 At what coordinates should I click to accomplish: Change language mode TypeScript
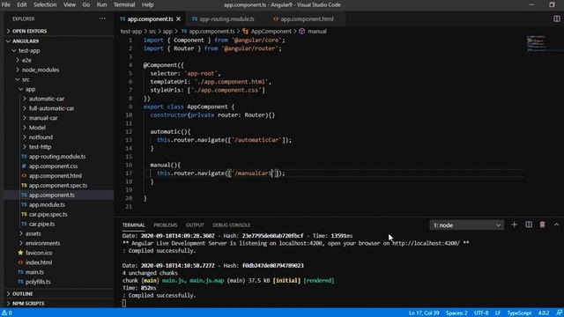(x=519, y=313)
